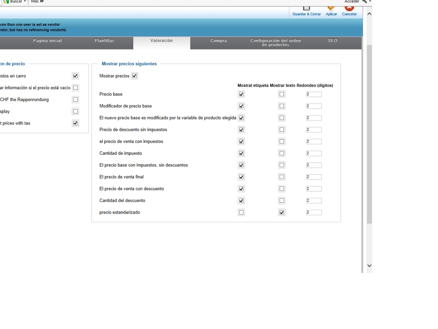Click the vertical scrollbar thumb
438x329 pixels.
pos(369,134)
